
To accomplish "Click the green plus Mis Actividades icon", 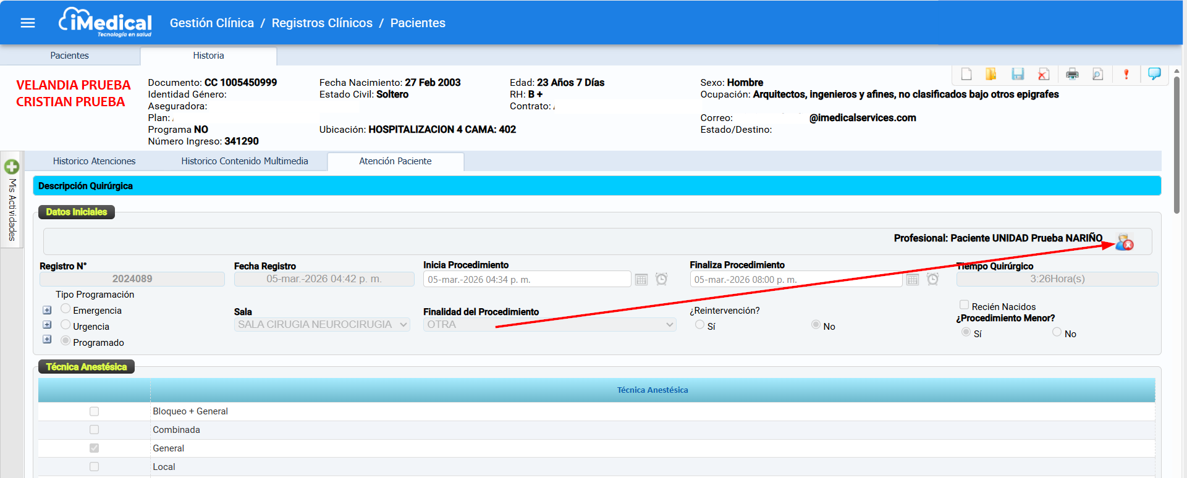I will pos(12,167).
